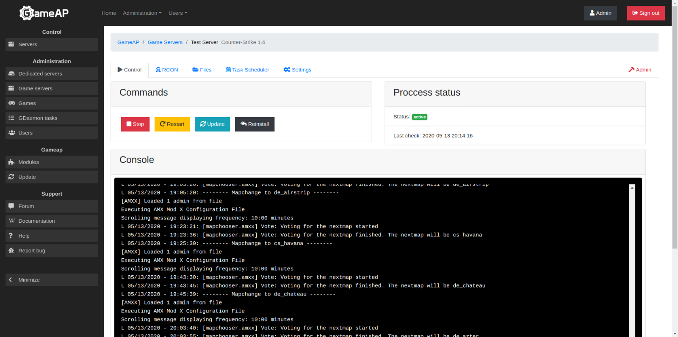Expand the Users dropdown in navbar
This screenshot has width=678, height=337.
coord(177,13)
